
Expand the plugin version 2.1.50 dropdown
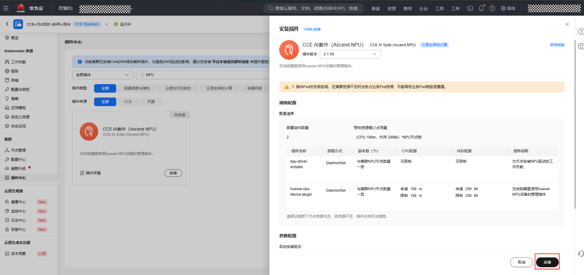coord(350,54)
